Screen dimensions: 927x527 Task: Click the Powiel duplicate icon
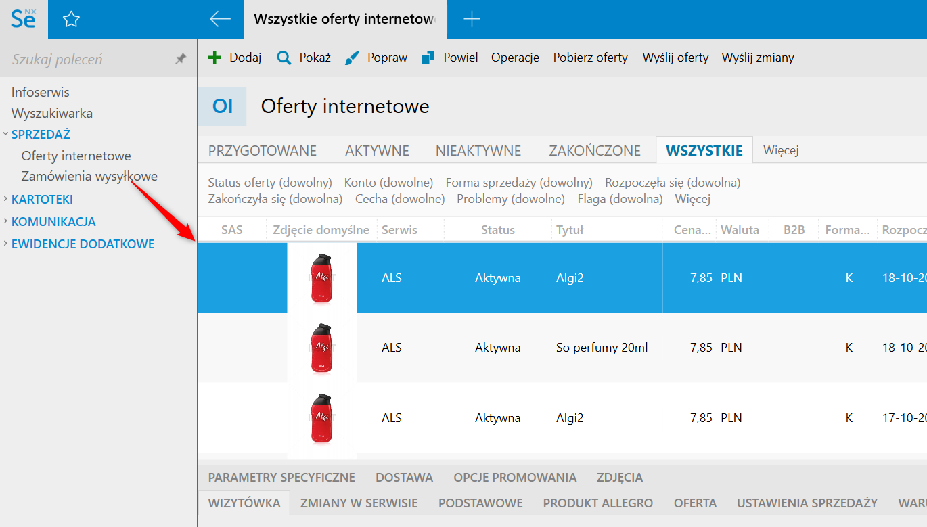tap(428, 58)
